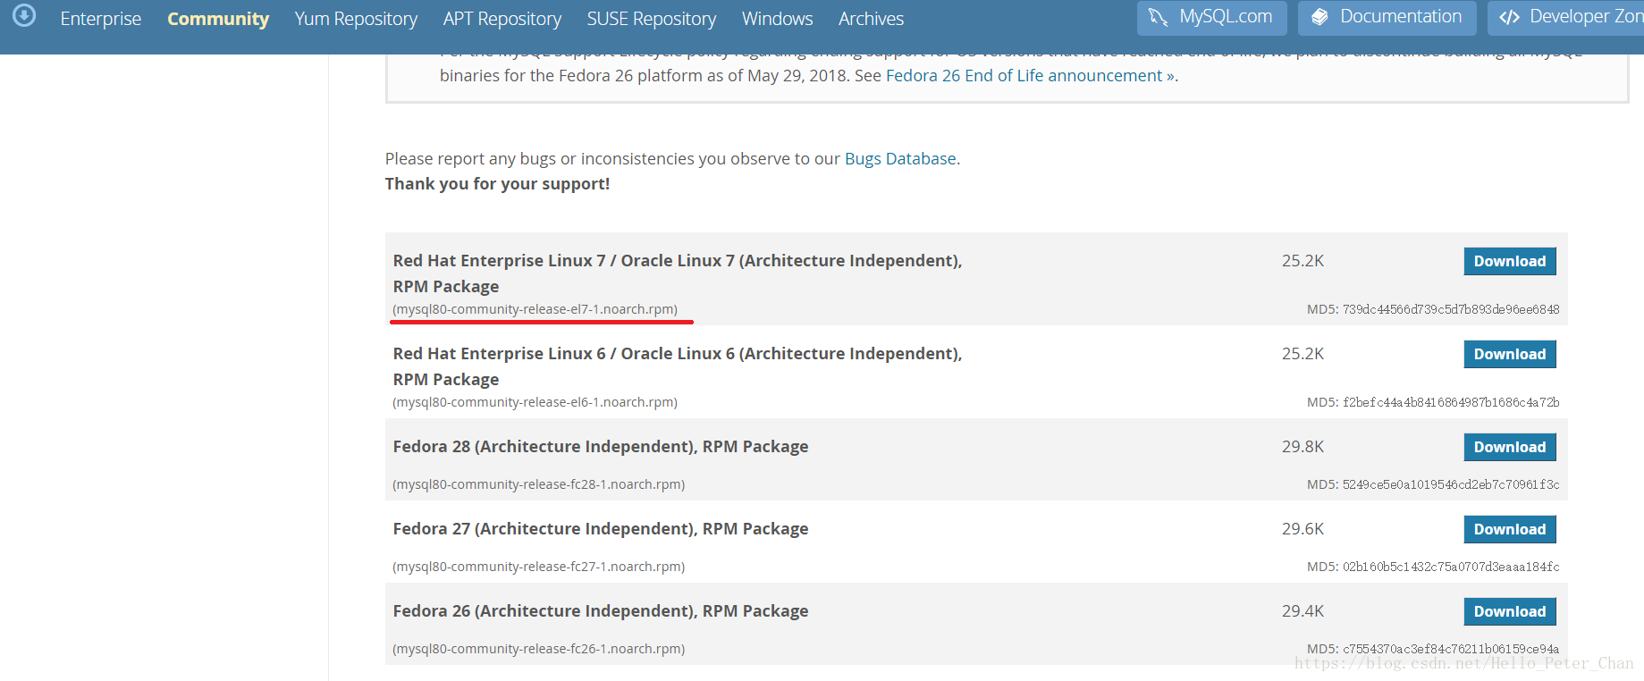
Task: Open the Enterprise tab
Action: (x=101, y=19)
